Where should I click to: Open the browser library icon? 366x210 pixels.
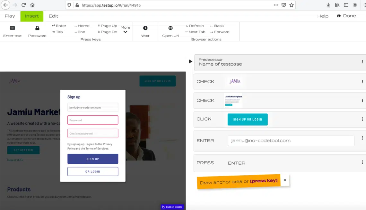[337, 5]
